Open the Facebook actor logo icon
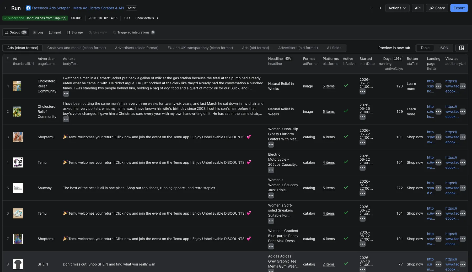 [x=28, y=8]
